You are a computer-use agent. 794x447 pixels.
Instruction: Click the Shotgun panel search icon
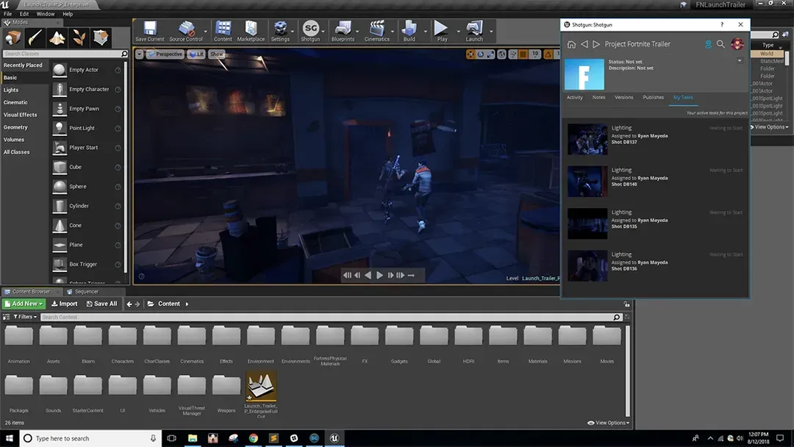coord(720,44)
